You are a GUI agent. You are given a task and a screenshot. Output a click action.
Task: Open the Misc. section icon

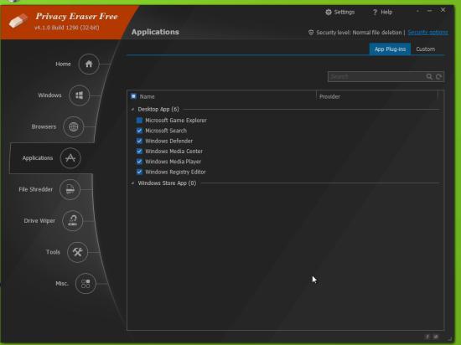tap(85, 284)
